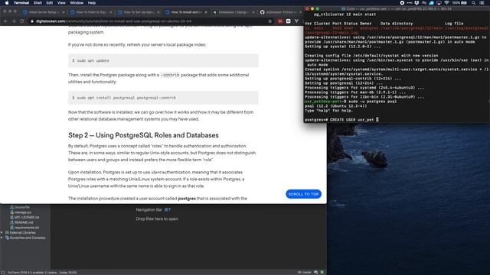
Task: Switch to the Databases Django tab
Action: 233,12
